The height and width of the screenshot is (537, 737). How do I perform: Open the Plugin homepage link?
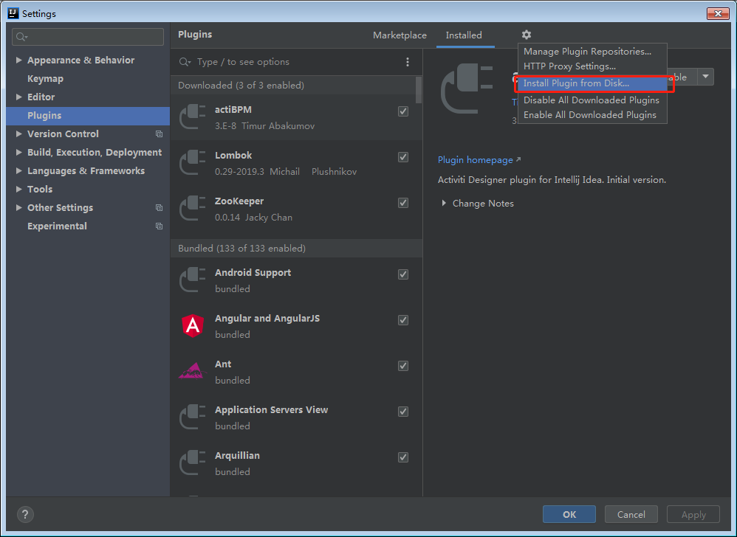point(475,159)
